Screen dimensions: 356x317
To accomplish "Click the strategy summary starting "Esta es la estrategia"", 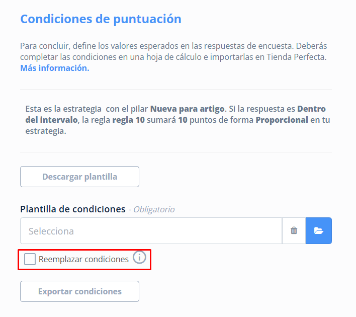I will [x=177, y=120].
